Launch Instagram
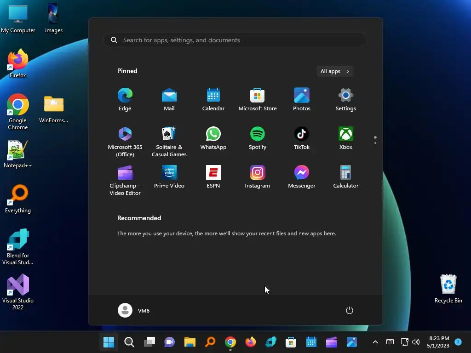Viewport: 471px width, 353px height. click(x=258, y=177)
